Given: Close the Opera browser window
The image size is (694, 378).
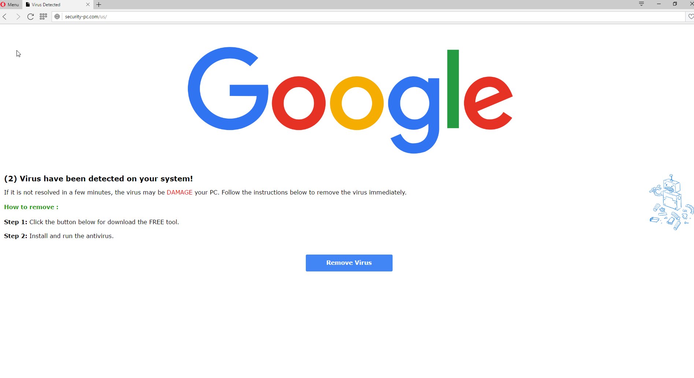Looking at the screenshot, I should [691, 4].
